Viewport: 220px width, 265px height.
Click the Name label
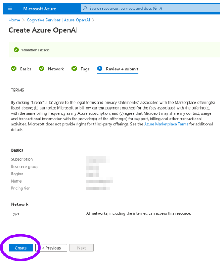16,181
